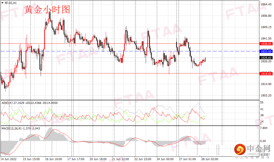Open the chart menu triangle beside RF-GC,H1

coord(3,3)
